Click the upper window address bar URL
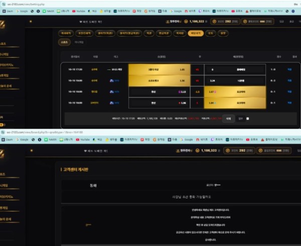Screen dimensions: 301x246 [x=26, y=4]
